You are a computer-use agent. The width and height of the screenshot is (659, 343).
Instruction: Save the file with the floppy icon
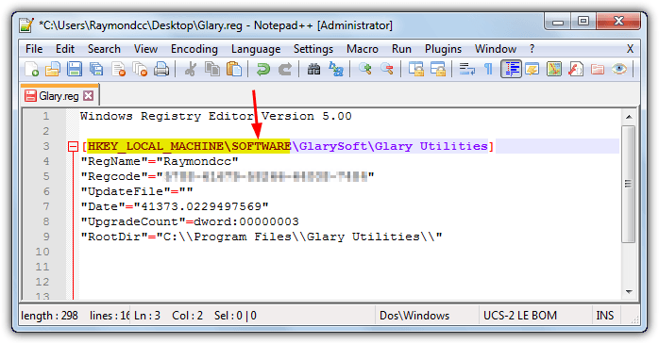pos(75,69)
